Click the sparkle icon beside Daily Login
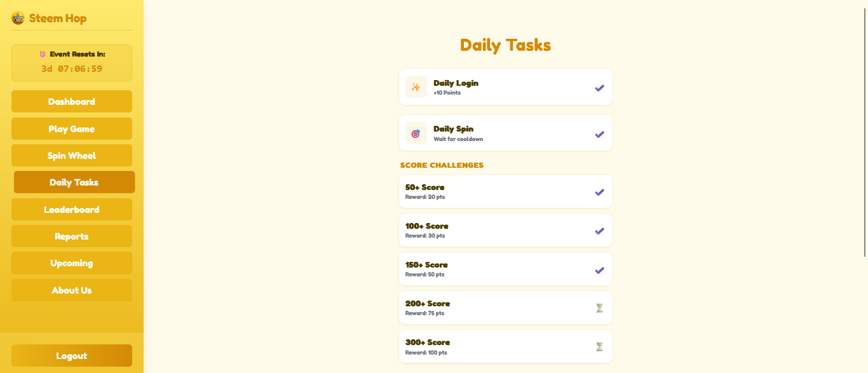This screenshot has width=868, height=373. point(416,87)
